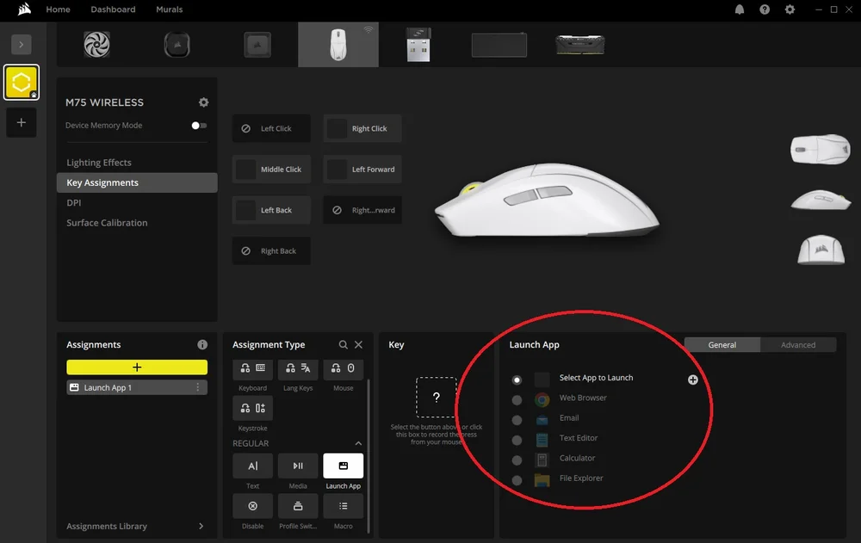The width and height of the screenshot is (861, 543).
Task: Select the Left Click button assignment
Action: click(271, 128)
